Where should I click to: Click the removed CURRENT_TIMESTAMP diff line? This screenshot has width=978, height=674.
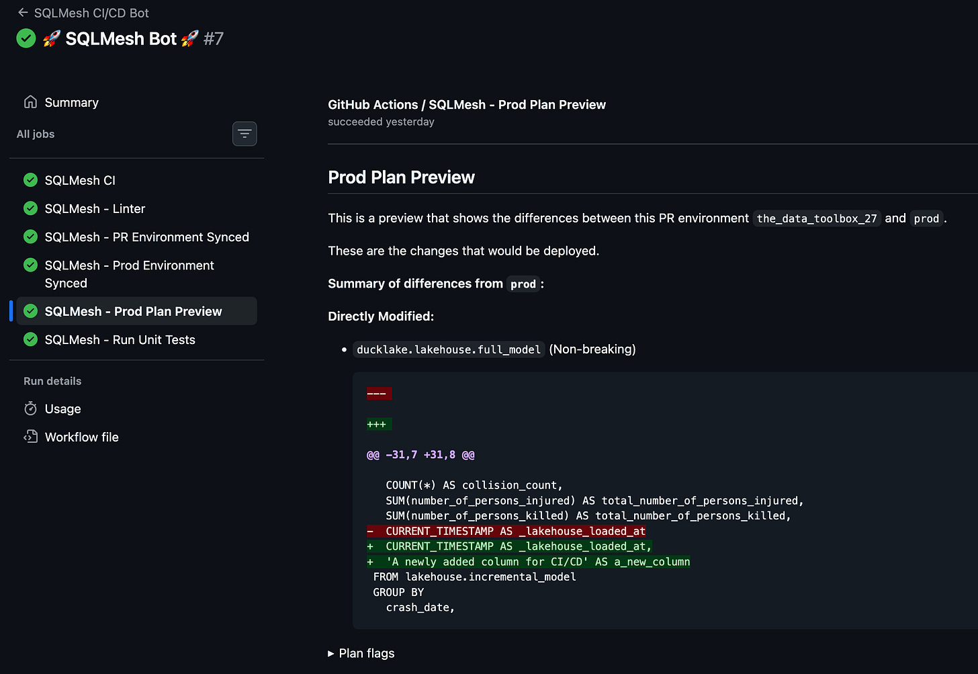[506, 531]
